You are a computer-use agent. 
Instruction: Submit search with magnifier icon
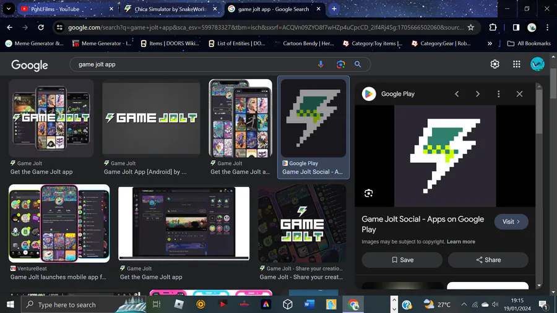358,64
